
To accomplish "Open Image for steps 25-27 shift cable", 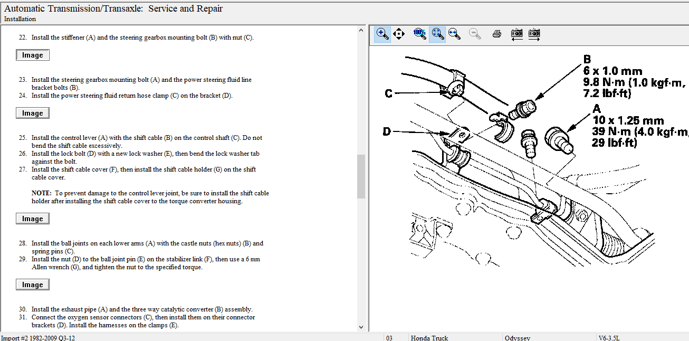I will click(x=33, y=219).
